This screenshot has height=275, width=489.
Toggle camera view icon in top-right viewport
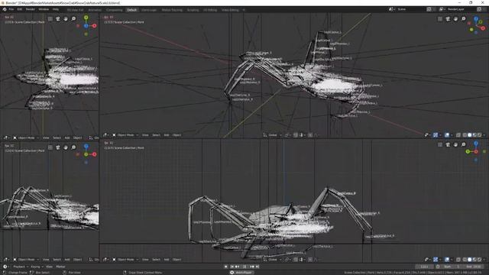pos(448,19)
